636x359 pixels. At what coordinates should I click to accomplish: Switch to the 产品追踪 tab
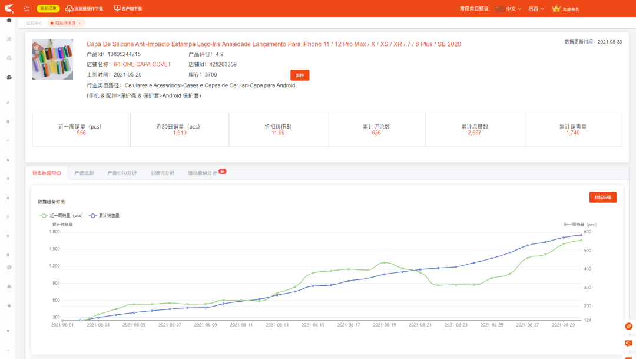click(84, 173)
